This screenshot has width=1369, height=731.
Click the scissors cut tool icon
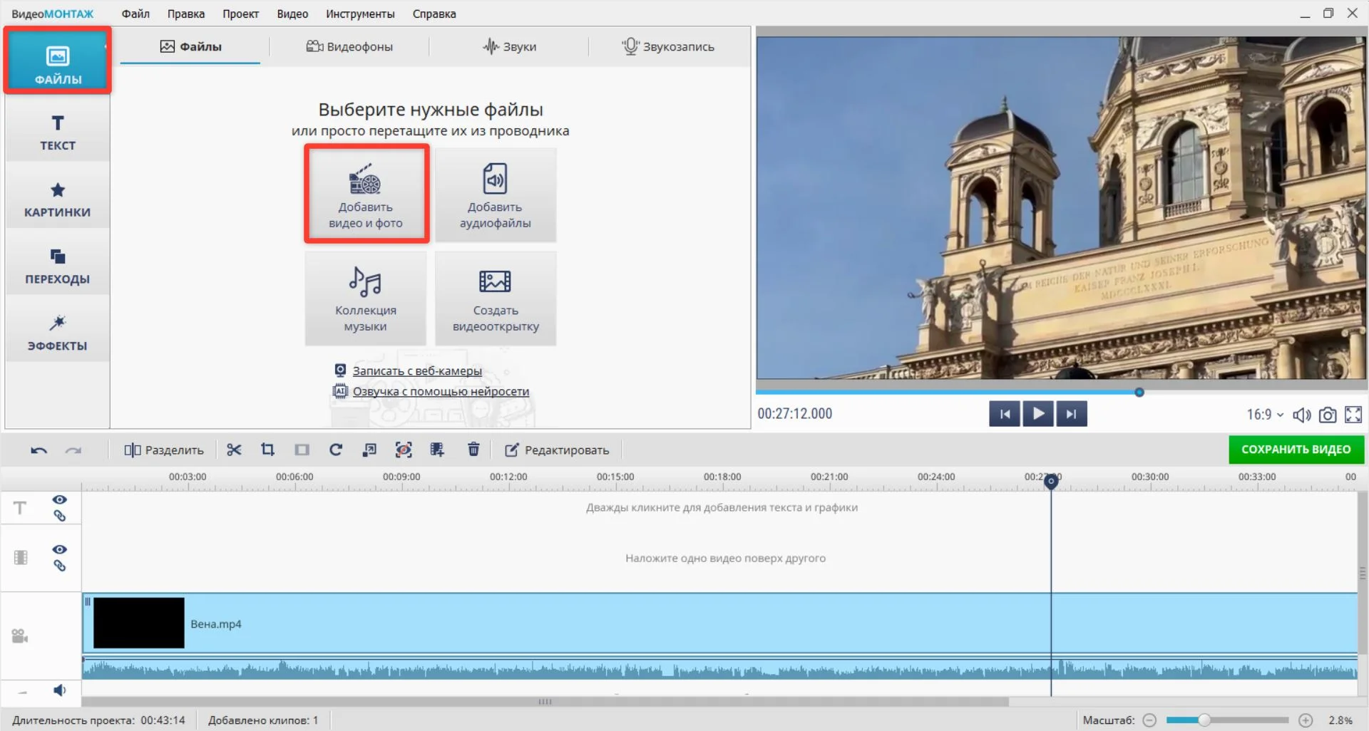pos(234,450)
